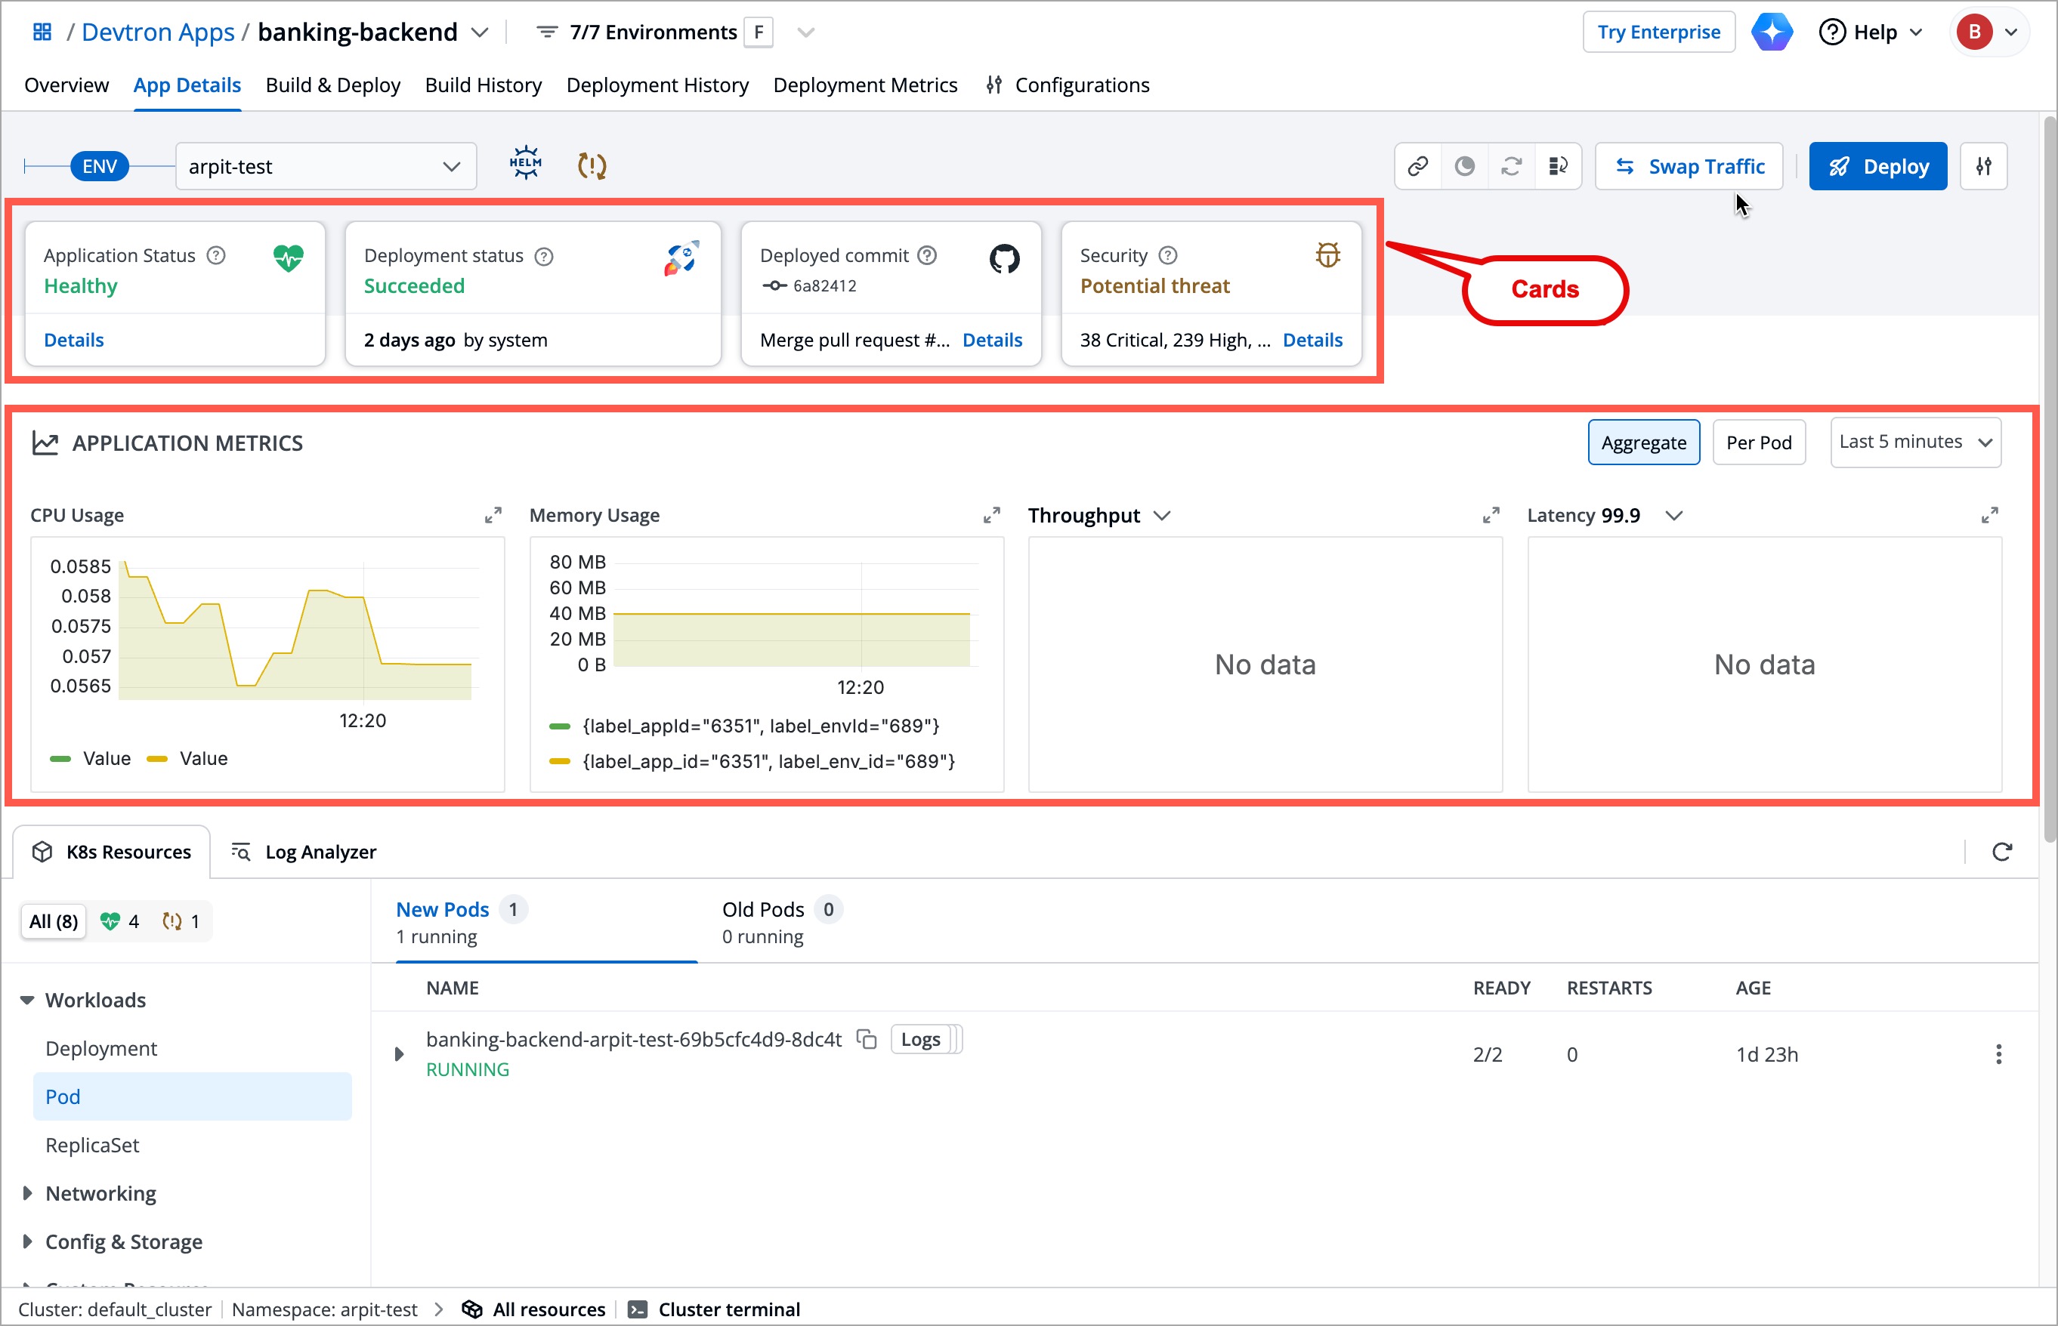The width and height of the screenshot is (2058, 1326).
Task: Open the Last 5 minutes time range dropdown
Action: click(1914, 443)
